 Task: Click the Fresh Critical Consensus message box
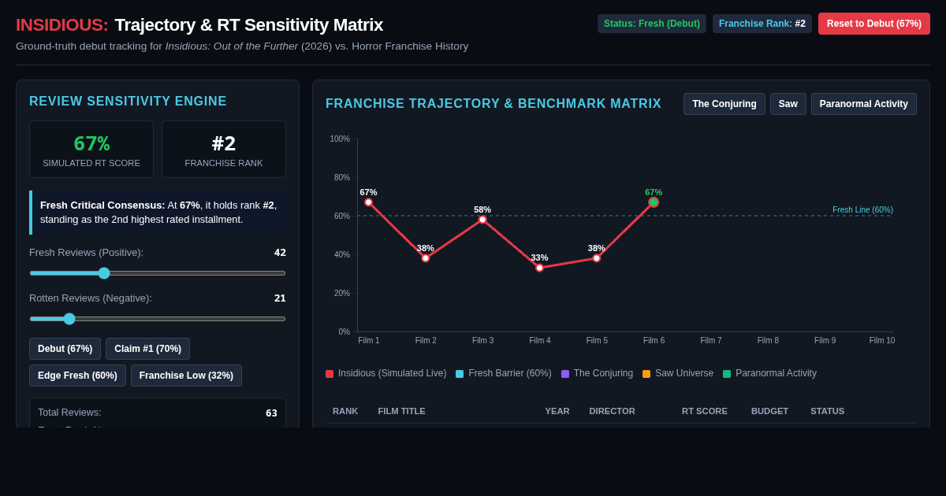pos(158,213)
